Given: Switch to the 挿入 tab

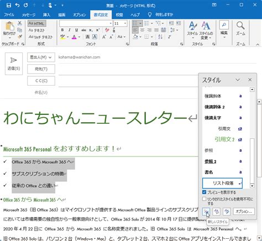Looking at the screenshot, I should (x=46, y=15).
